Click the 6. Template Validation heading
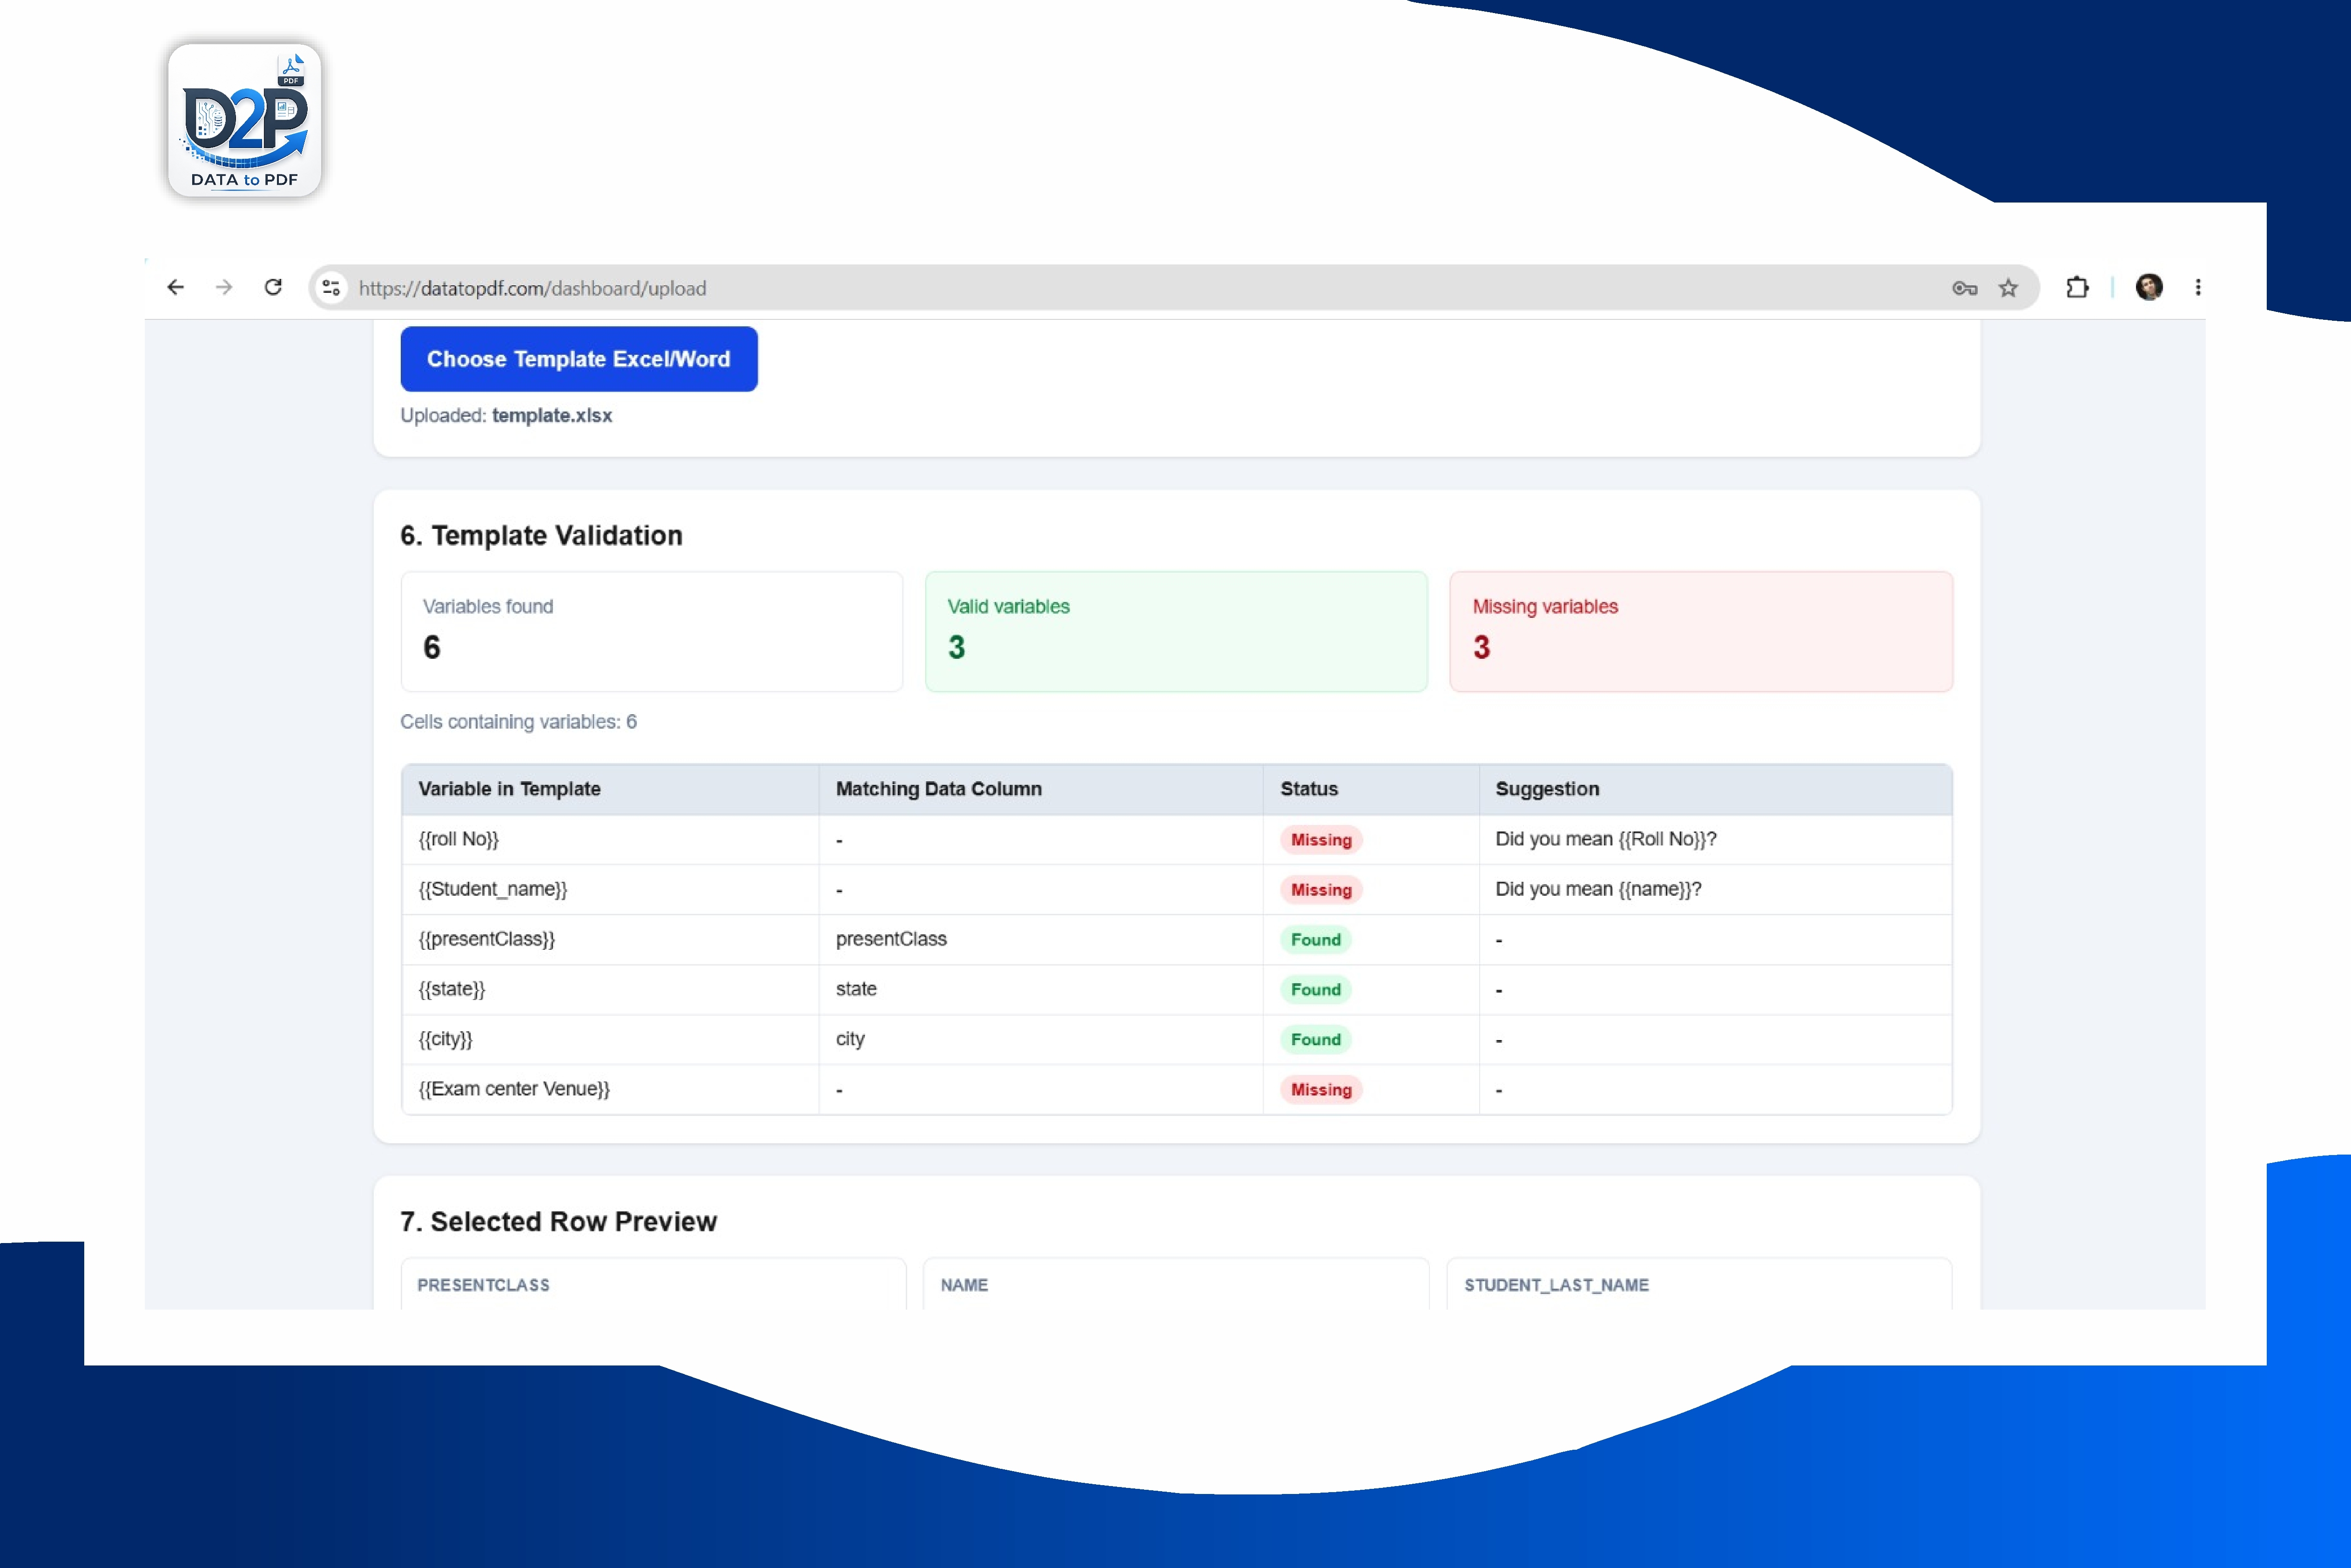The width and height of the screenshot is (2351, 1568). (x=542, y=536)
